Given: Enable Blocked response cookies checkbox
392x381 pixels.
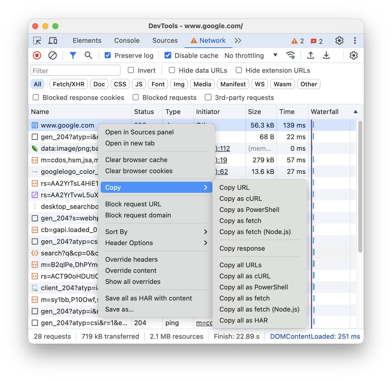Looking at the screenshot, I should pos(36,97).
